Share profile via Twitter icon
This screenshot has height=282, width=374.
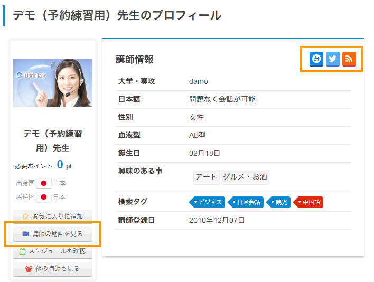(332, 59)
